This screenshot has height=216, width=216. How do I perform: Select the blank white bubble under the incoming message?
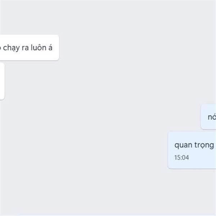[2, 81]
